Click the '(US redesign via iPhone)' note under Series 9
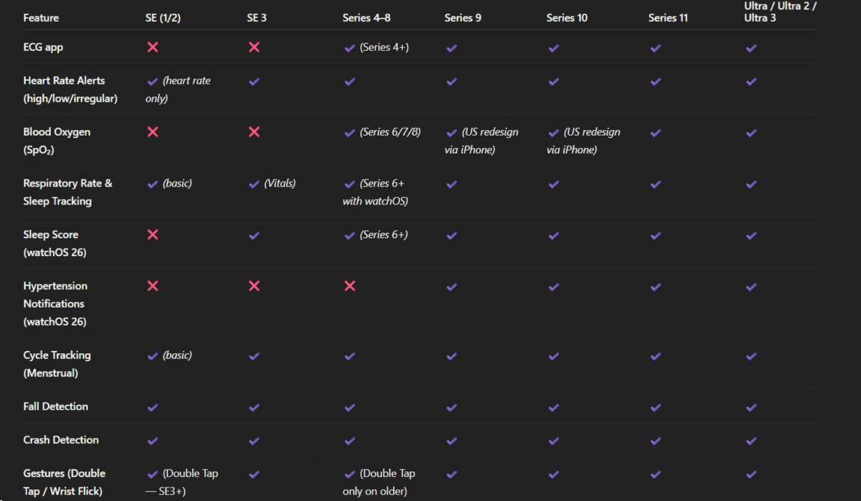The height and width of the screenshot is (501, 861). [x=483, y=140]
